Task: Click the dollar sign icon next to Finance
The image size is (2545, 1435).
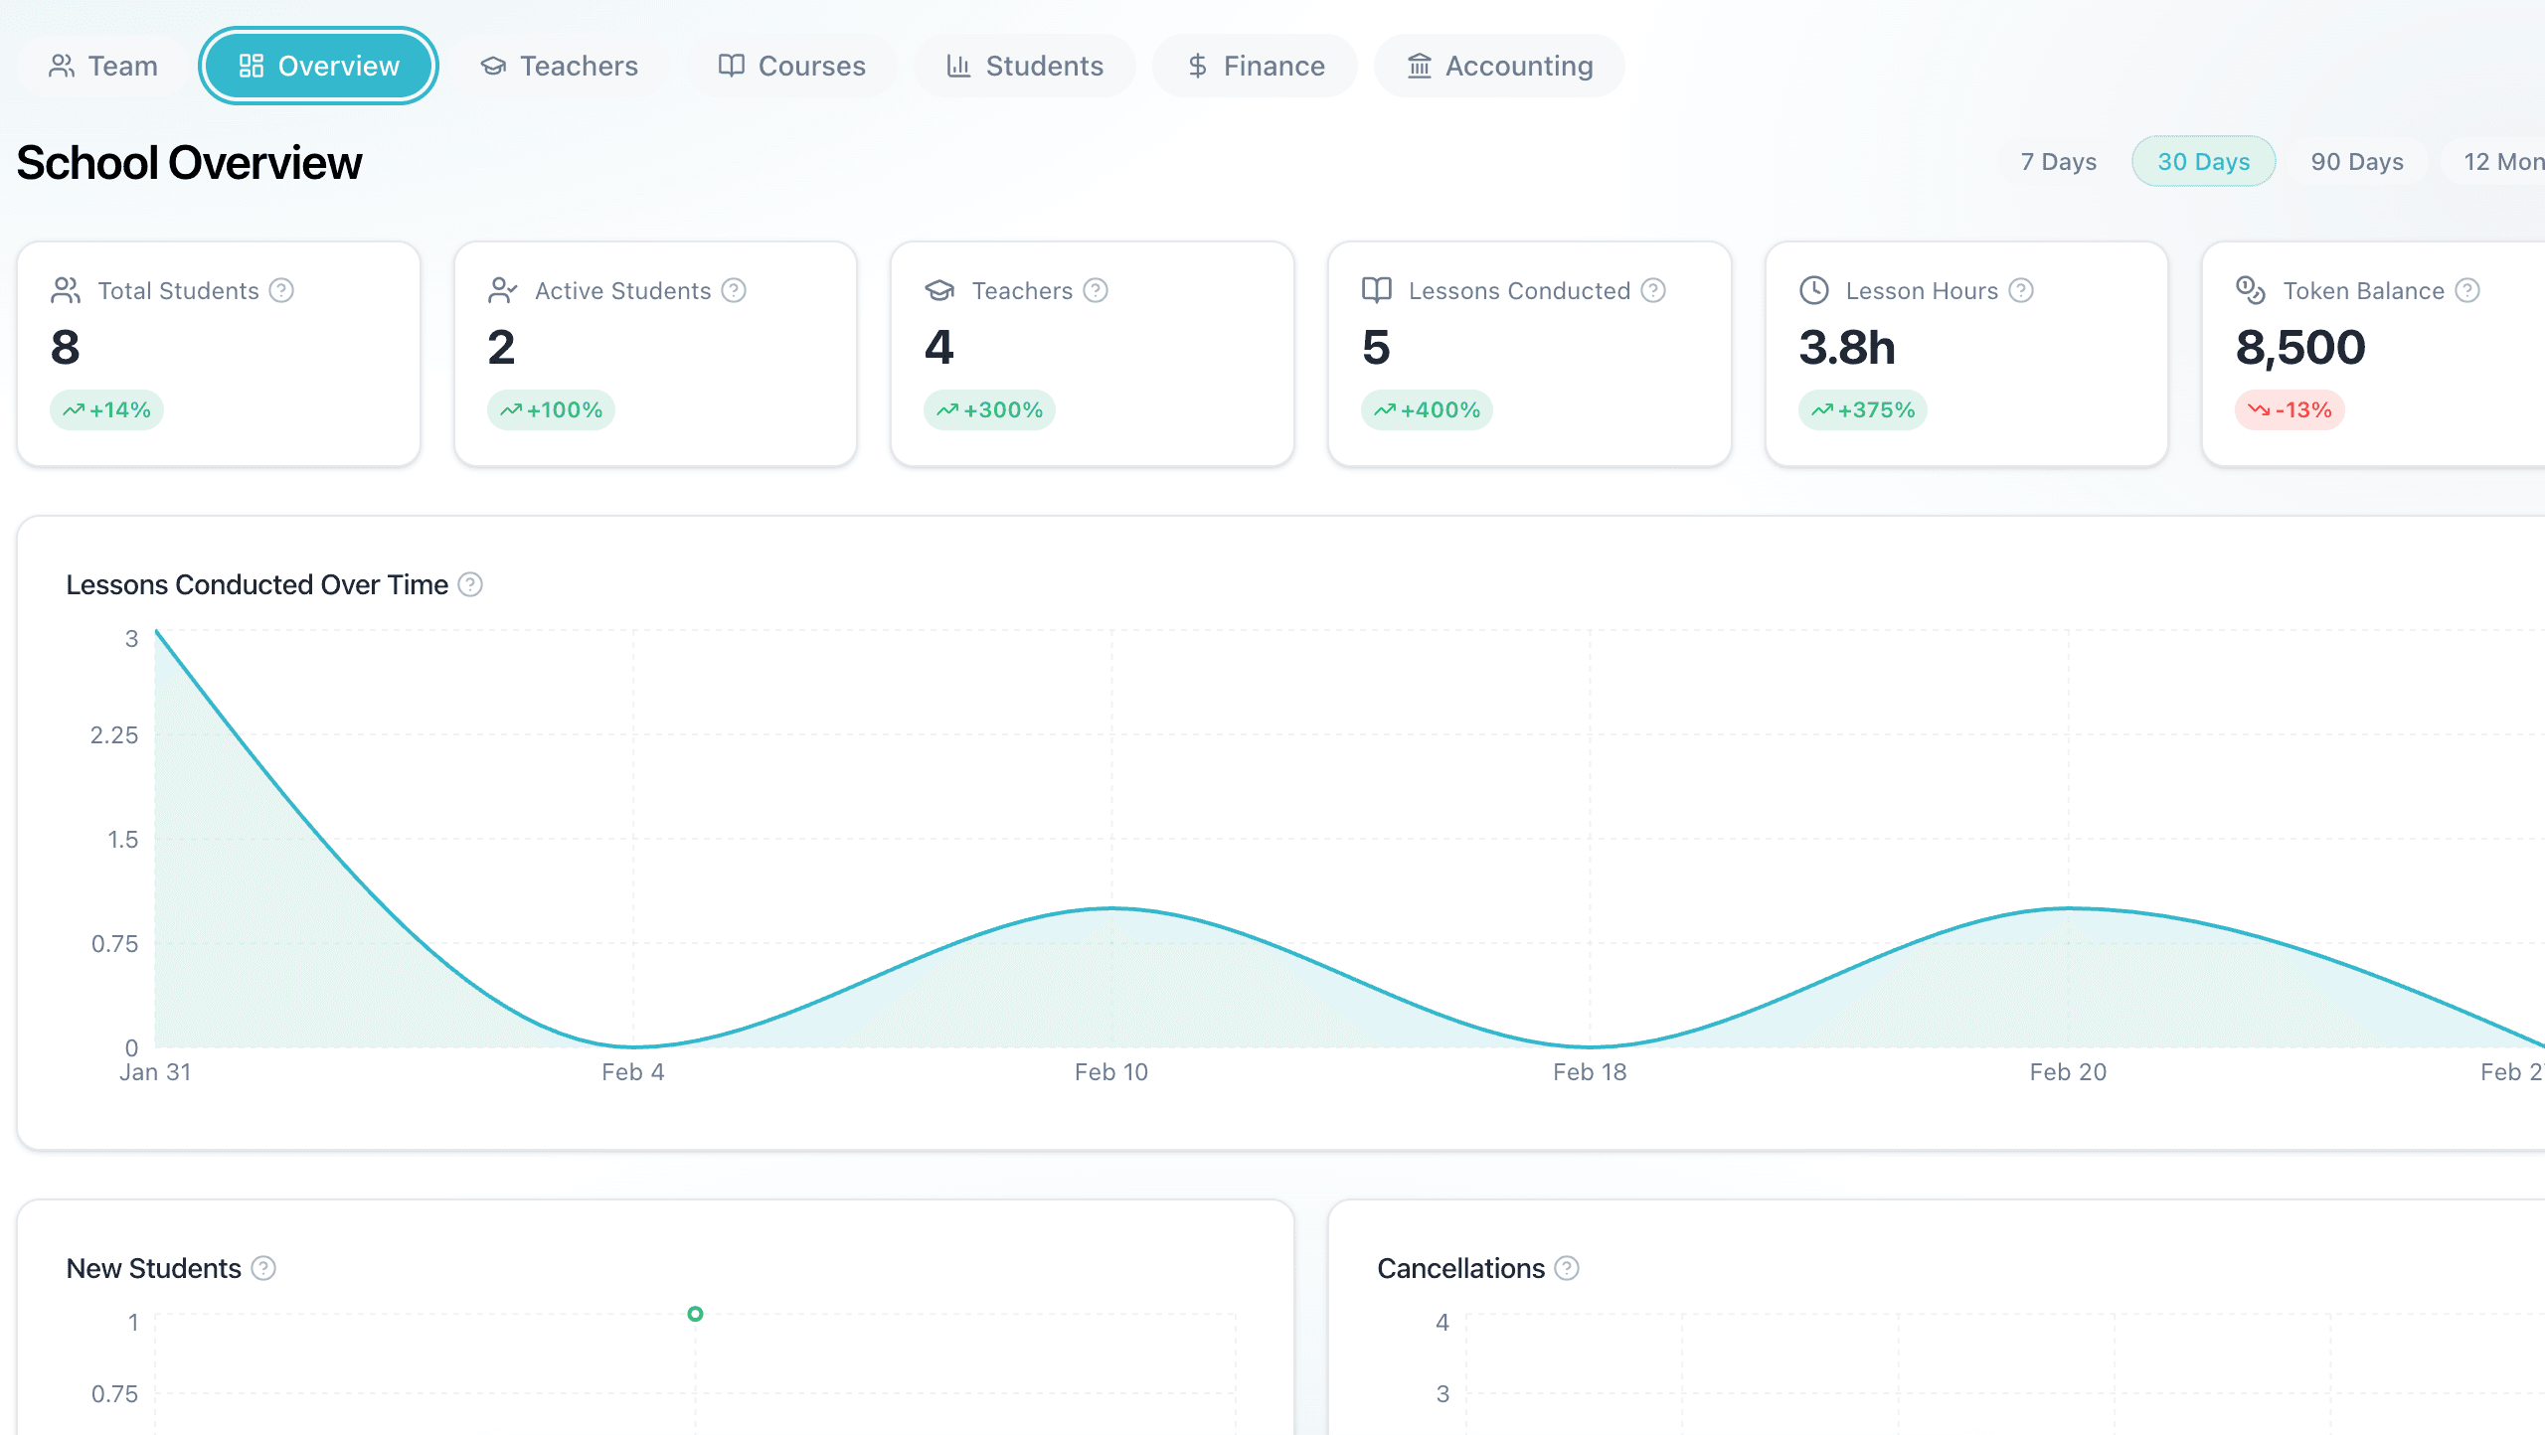Action: click(1196, 66)
